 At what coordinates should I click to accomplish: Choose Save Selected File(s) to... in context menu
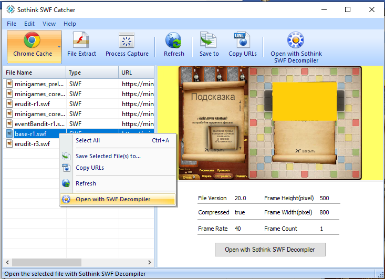click(x=118, y=156)
